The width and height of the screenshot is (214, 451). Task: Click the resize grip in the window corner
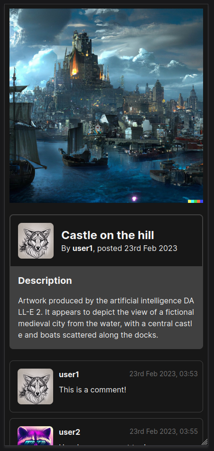point(205,441)
